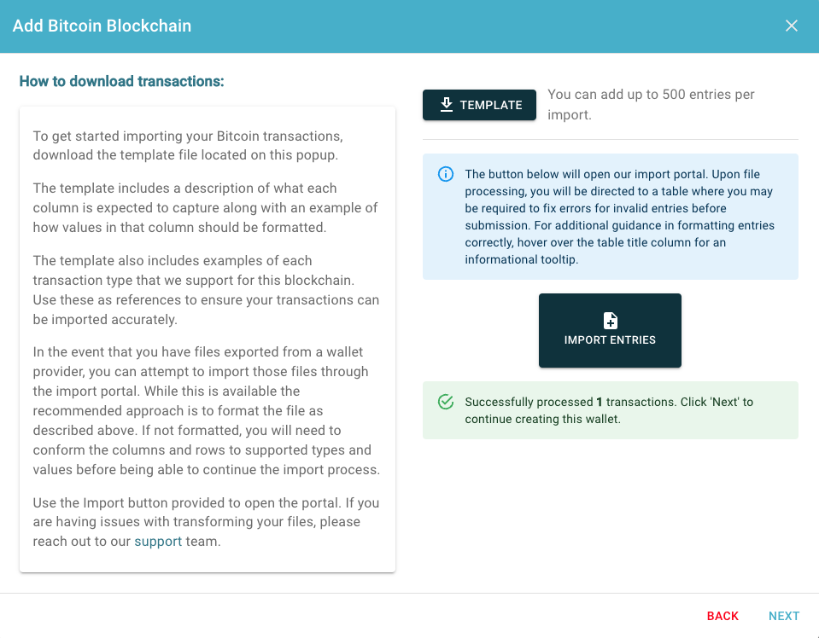Download the TEMPLATE file

coord(479,105)
